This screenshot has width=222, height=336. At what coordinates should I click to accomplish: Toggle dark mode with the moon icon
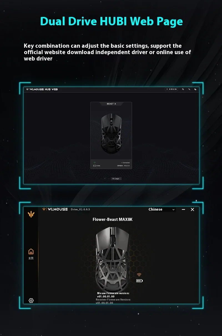point(196,89)
